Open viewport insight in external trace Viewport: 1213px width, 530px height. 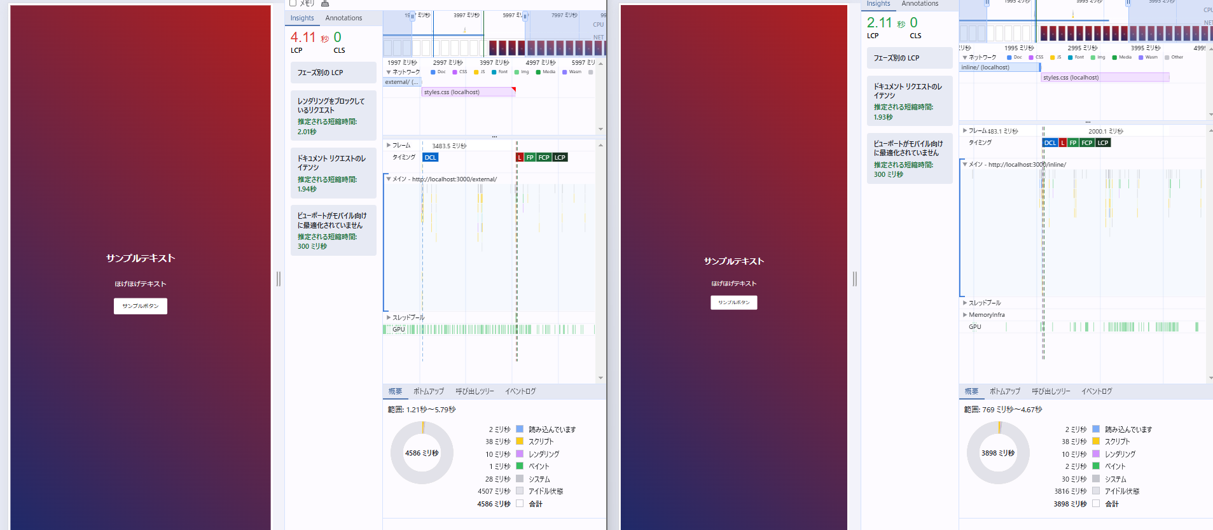(333, 230)
